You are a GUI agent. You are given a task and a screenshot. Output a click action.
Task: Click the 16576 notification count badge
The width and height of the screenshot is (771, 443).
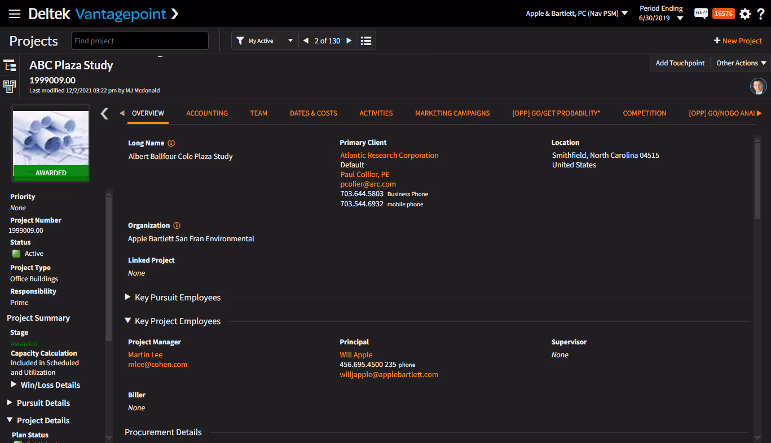tap(723, 14)
